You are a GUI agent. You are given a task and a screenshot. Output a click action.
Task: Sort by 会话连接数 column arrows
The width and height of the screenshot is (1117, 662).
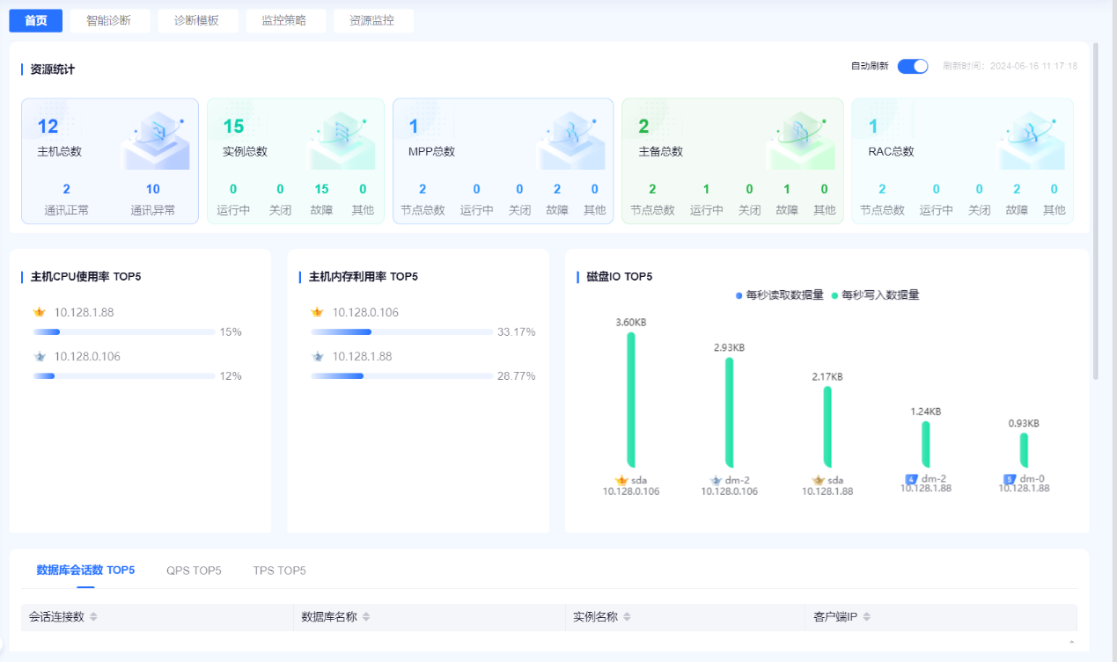click(x=93, y=617)
